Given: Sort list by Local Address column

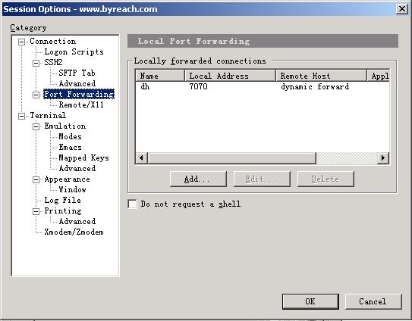Looking at the screenshot, I should [x=230, y=76].
